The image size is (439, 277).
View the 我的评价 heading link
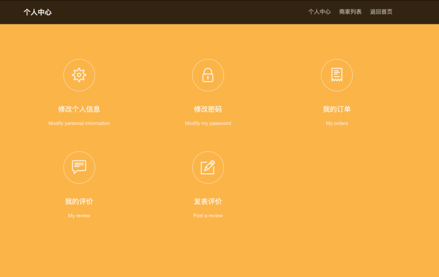click(79, 202)
